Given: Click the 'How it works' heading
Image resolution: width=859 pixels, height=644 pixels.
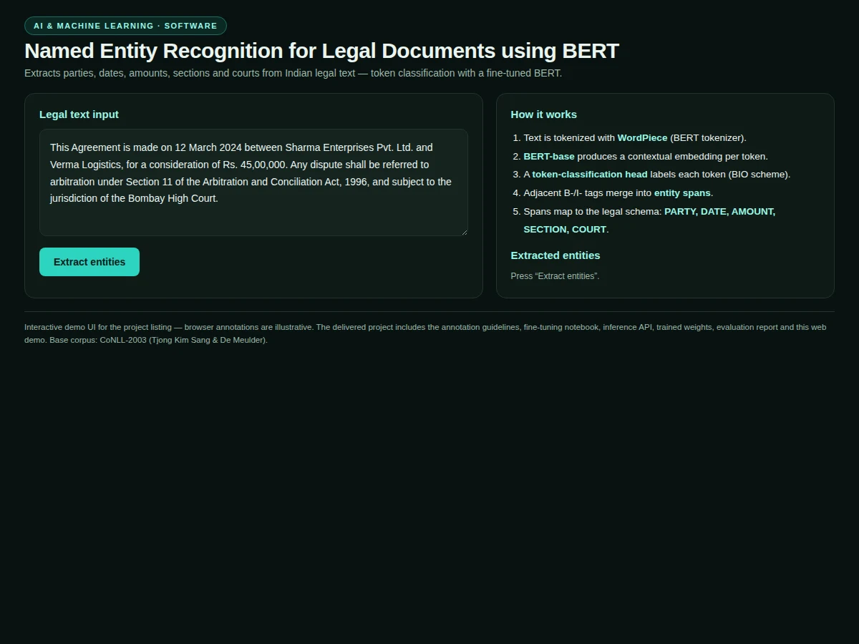Looking at the screenshot, I should [543, 114].
